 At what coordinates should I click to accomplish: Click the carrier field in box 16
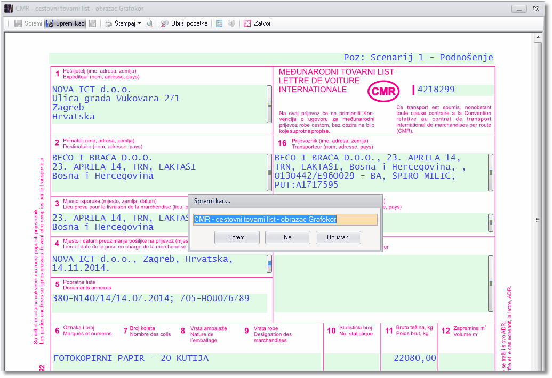[381, 172]
